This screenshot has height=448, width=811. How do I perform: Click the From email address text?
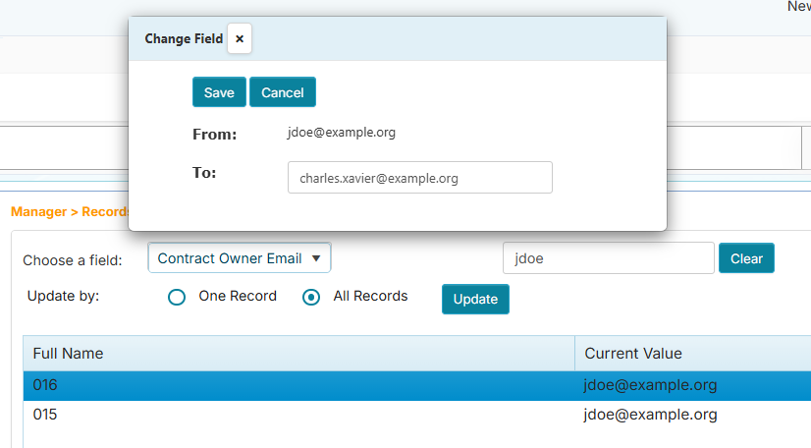coord(341,133)
